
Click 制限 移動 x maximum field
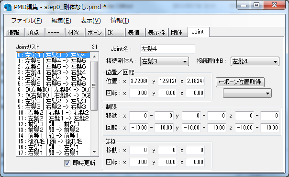point(164,116)
